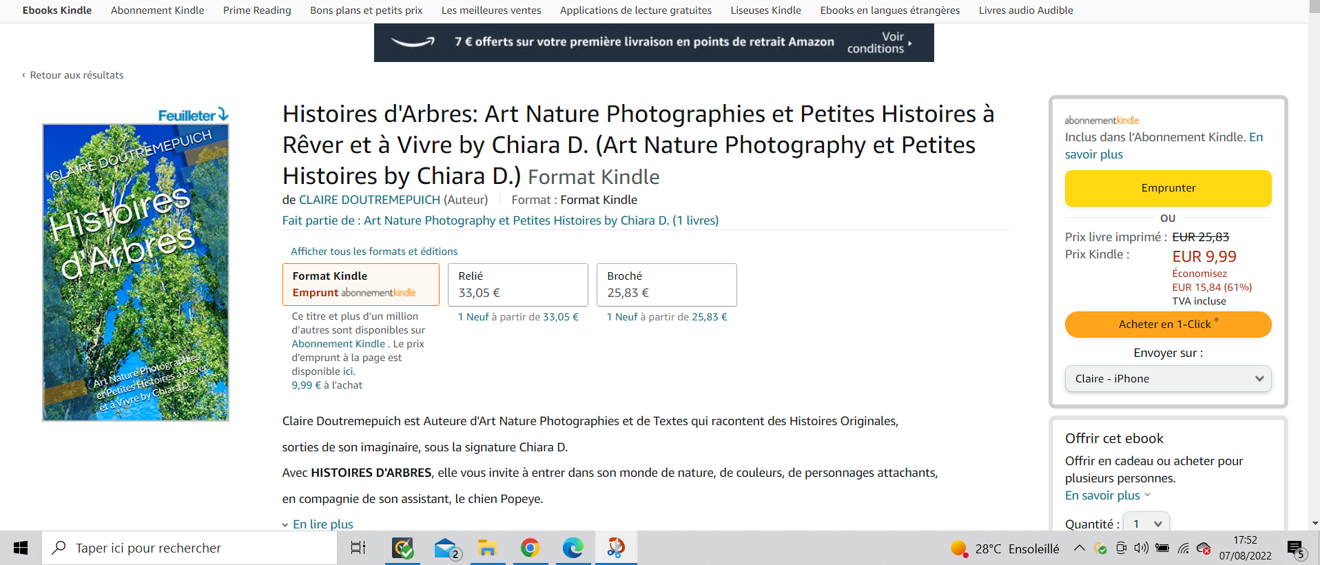1320x565 pixels.
Task: Go to Prime Reading
Action: 257,10
